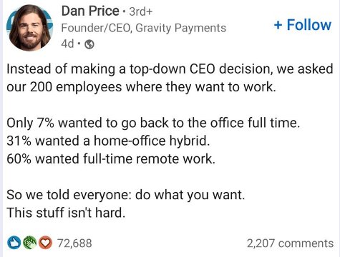The image size is (340, 257).
Task: Click the opening line 'Instead of making a top-down'
Action: [170, 69]
